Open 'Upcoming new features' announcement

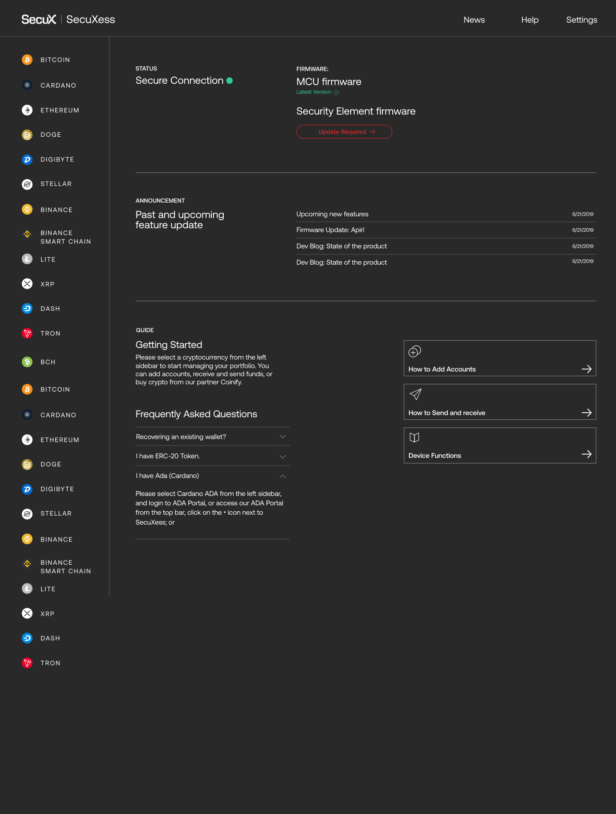(332, 214)
